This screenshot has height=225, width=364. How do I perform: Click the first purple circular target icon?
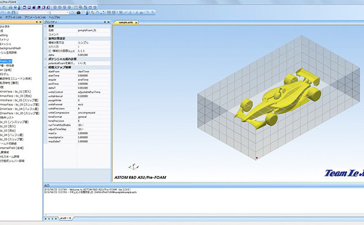pyautogui.click(x=55, y=7)
